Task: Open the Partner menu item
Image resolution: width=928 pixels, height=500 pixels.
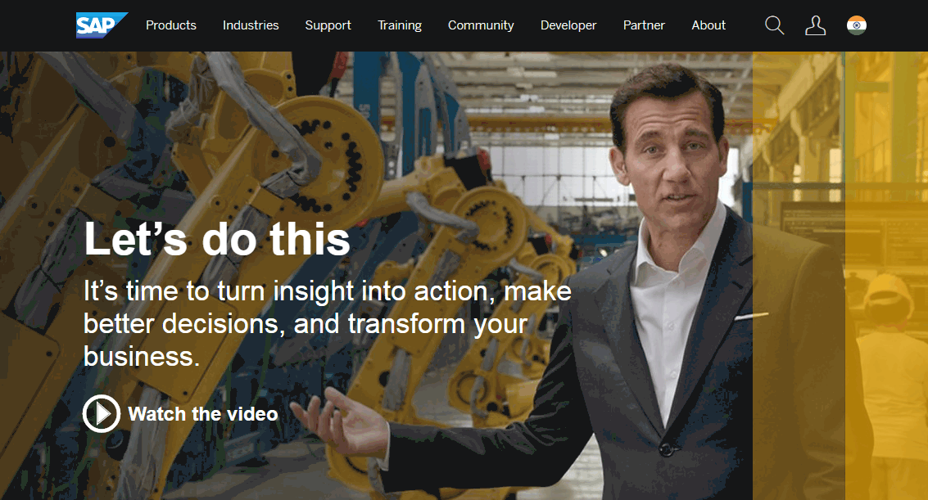Action: tap(644, 25)
